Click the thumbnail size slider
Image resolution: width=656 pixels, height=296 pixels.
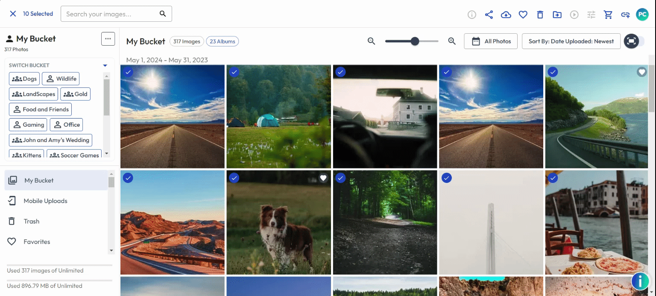point(412,41)
